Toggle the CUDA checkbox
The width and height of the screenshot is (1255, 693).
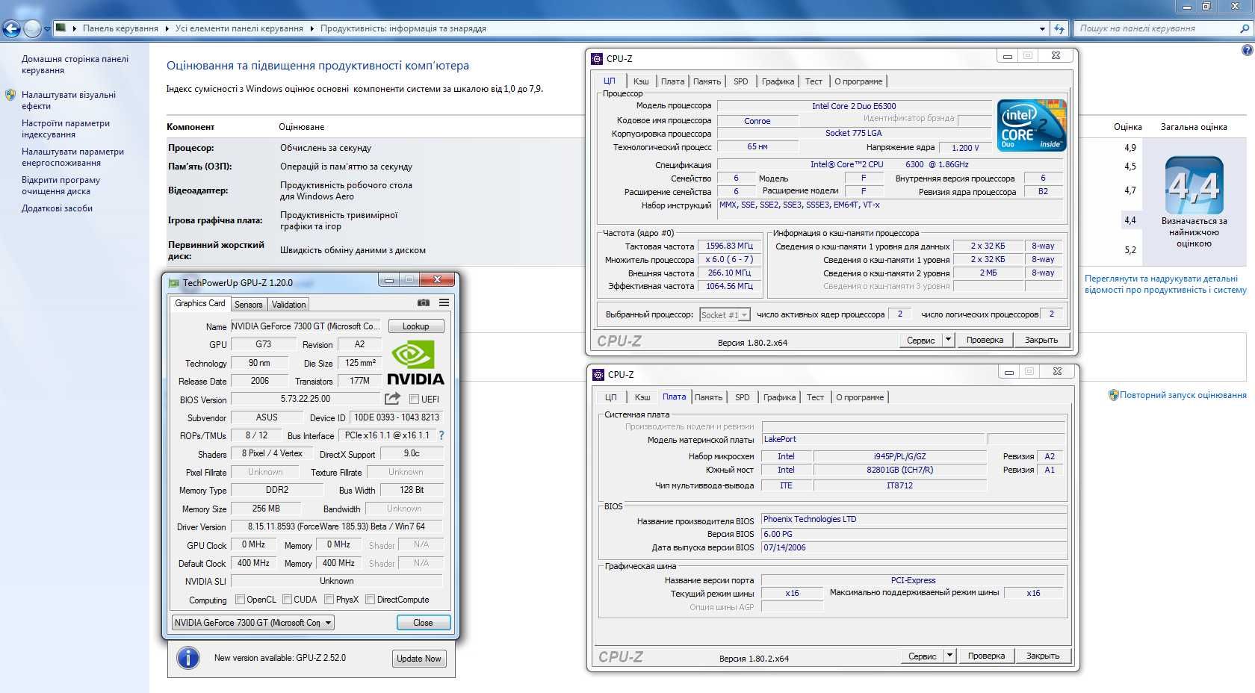tap(287, 600)
